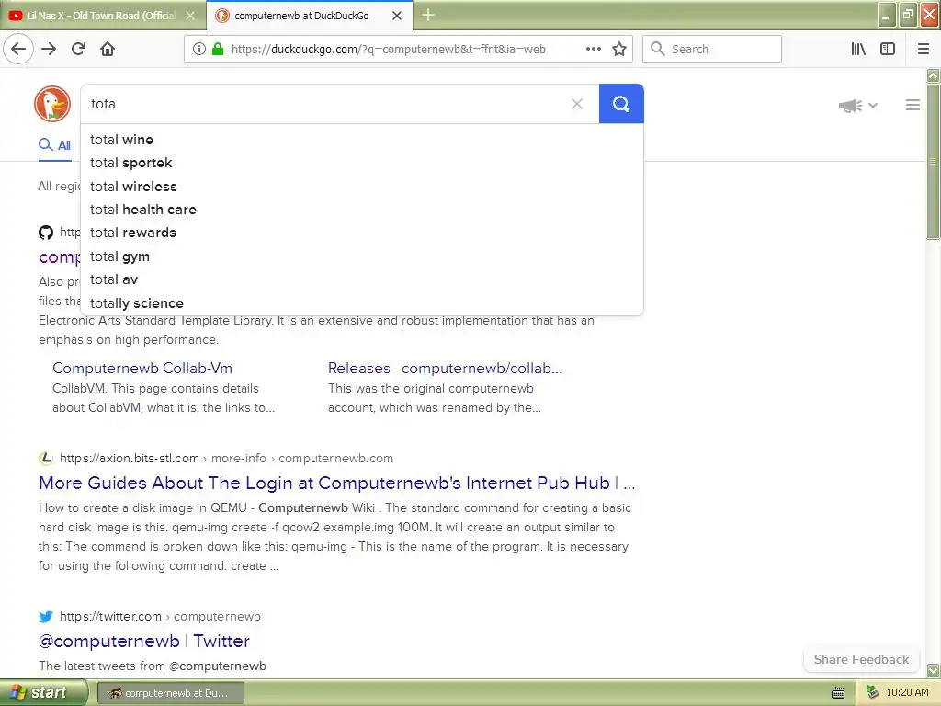Open page actions three-dot menu
Viewport: 941px width, 706px height.
click(x=593, y=49)
